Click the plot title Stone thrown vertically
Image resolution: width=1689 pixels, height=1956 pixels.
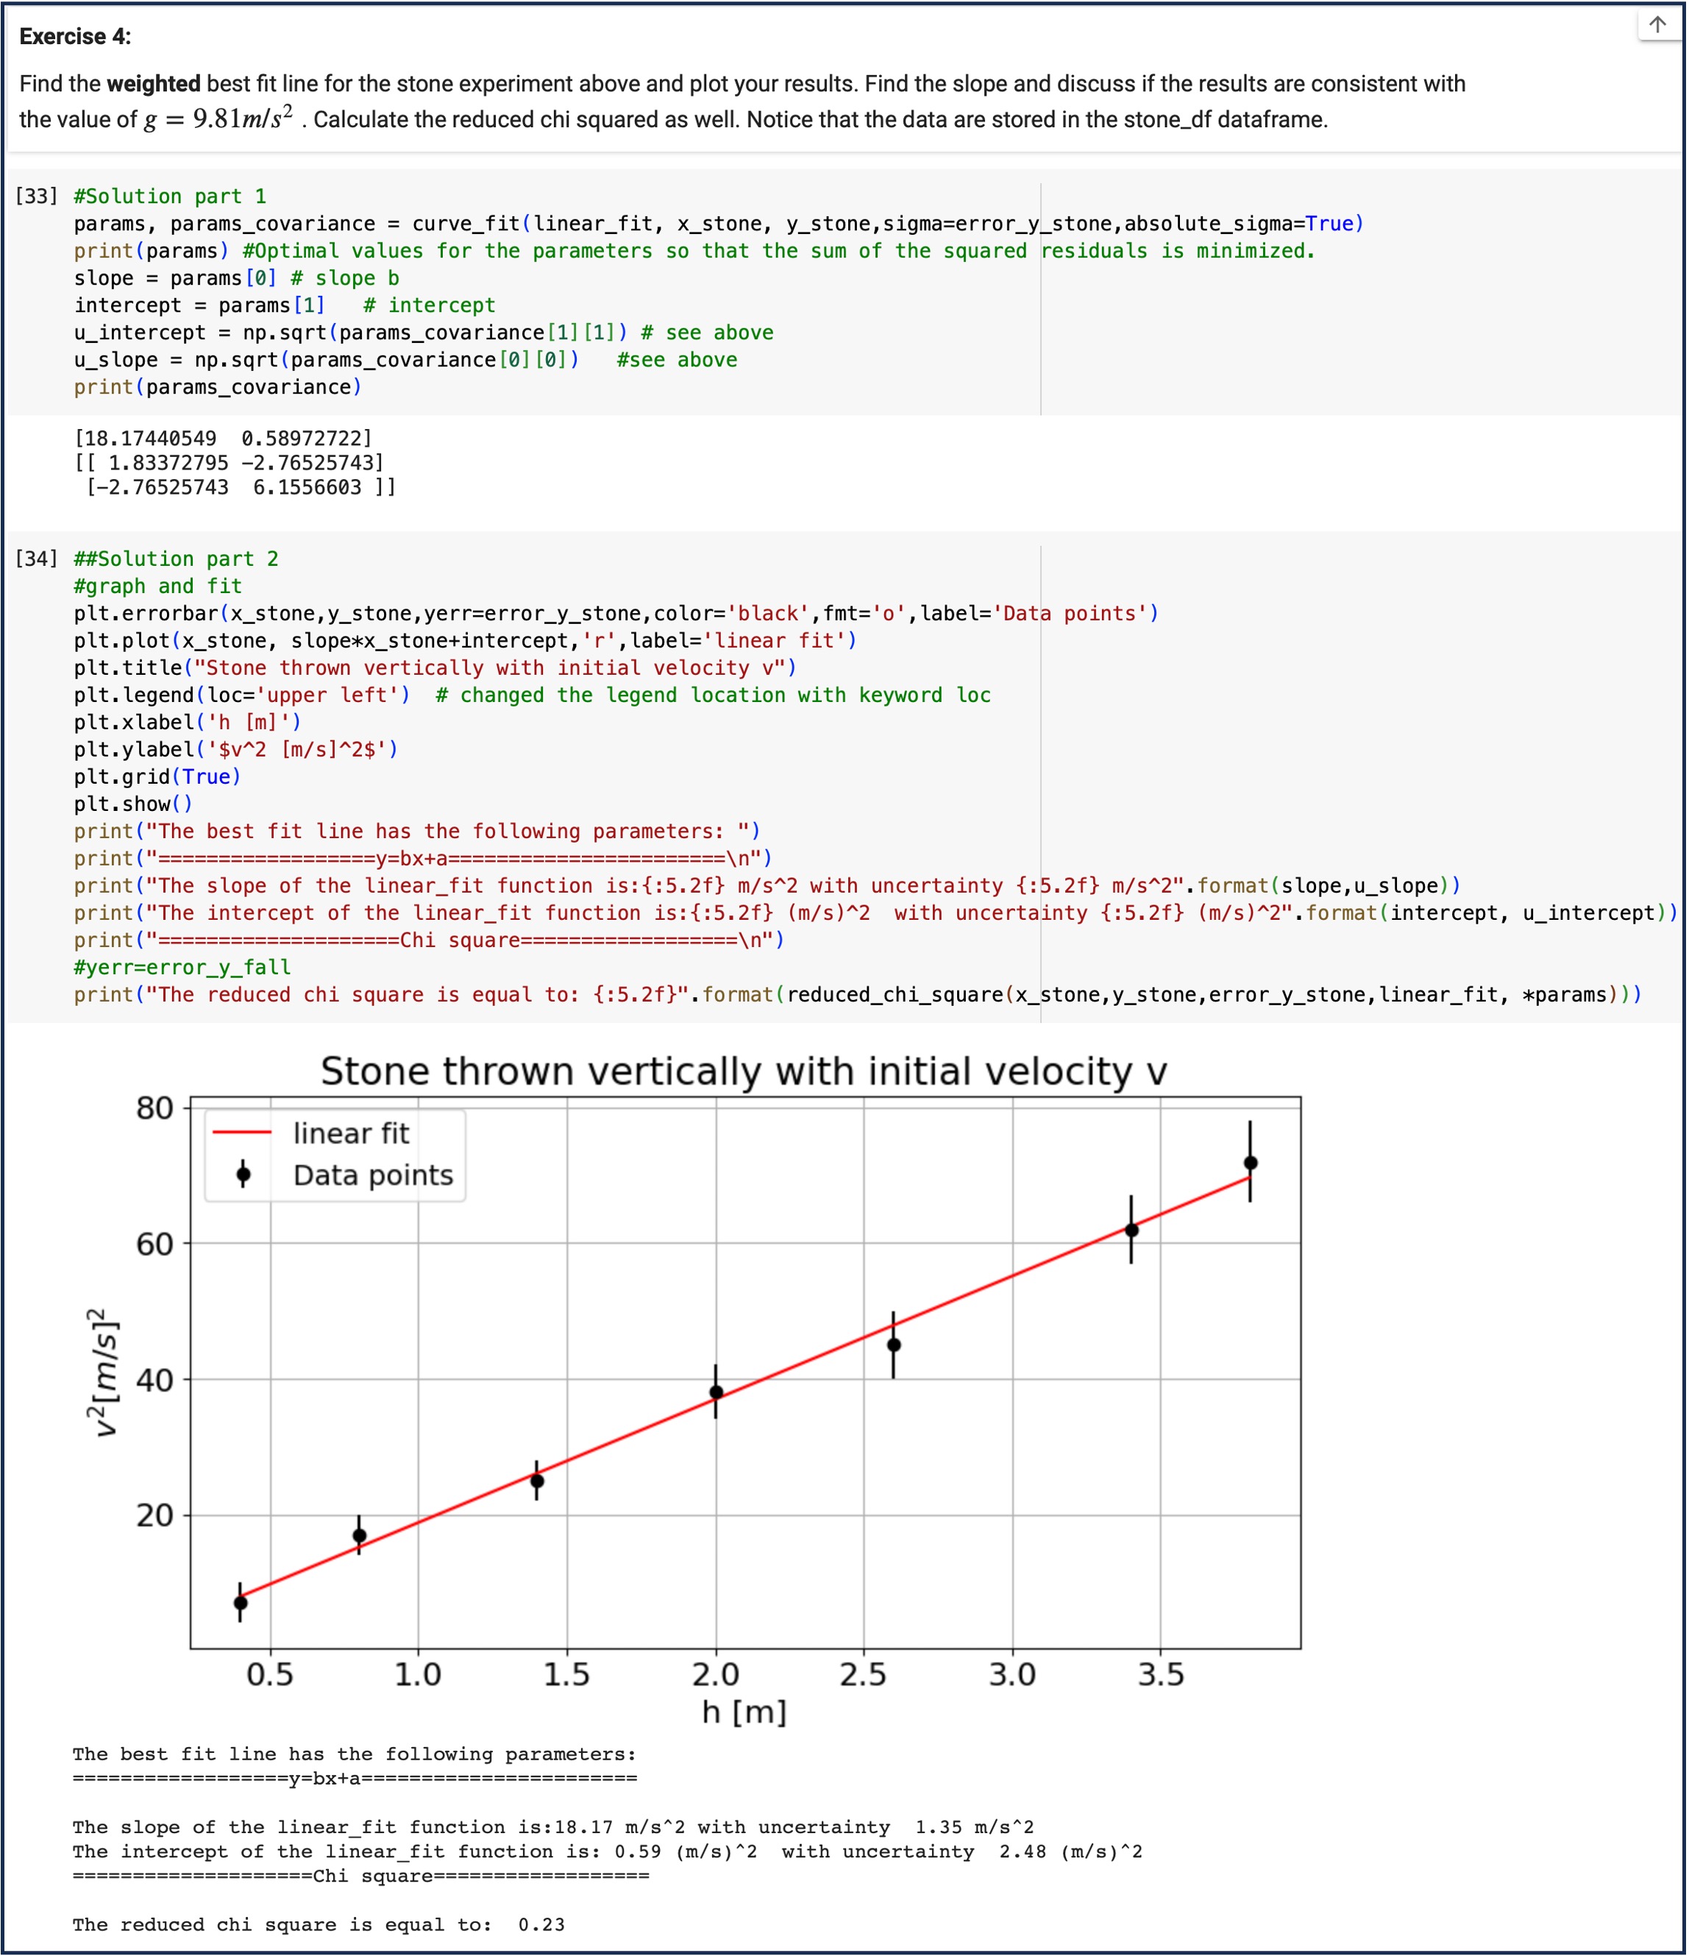[745, 1071]
